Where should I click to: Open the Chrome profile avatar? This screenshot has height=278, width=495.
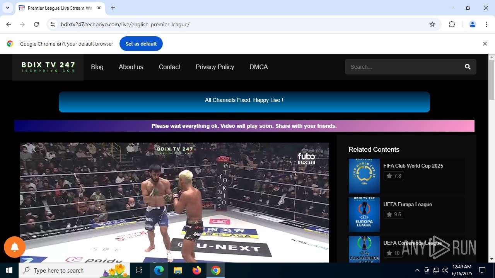pos(472,24)
